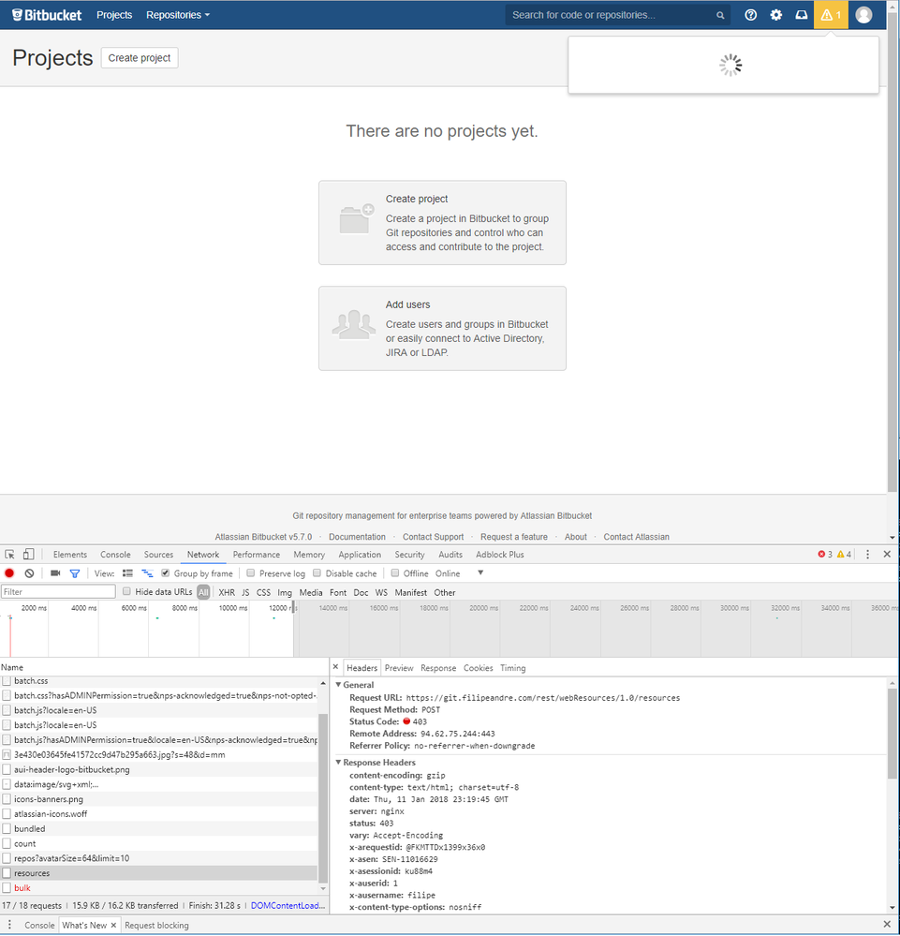Click the capture screenshots camera icon

click(55, 573)
